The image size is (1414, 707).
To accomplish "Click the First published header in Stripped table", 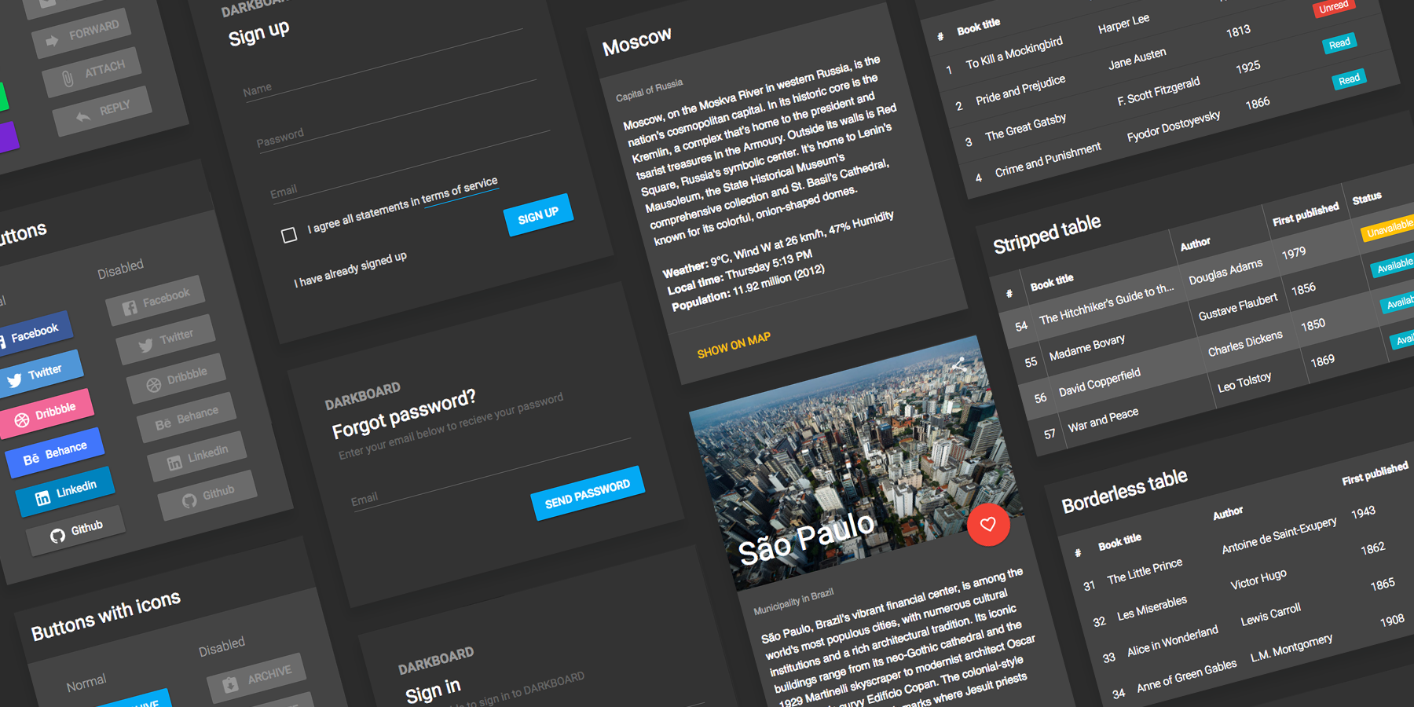I will 1306,214.
